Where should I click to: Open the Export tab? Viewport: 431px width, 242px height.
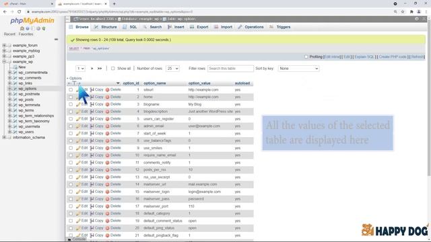(x=199, y=27)
